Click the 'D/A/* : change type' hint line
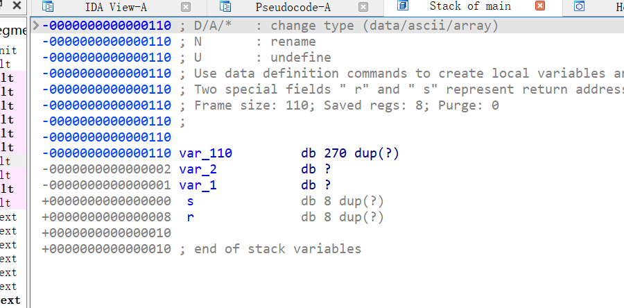624x308 pixels. click(339, 26)
